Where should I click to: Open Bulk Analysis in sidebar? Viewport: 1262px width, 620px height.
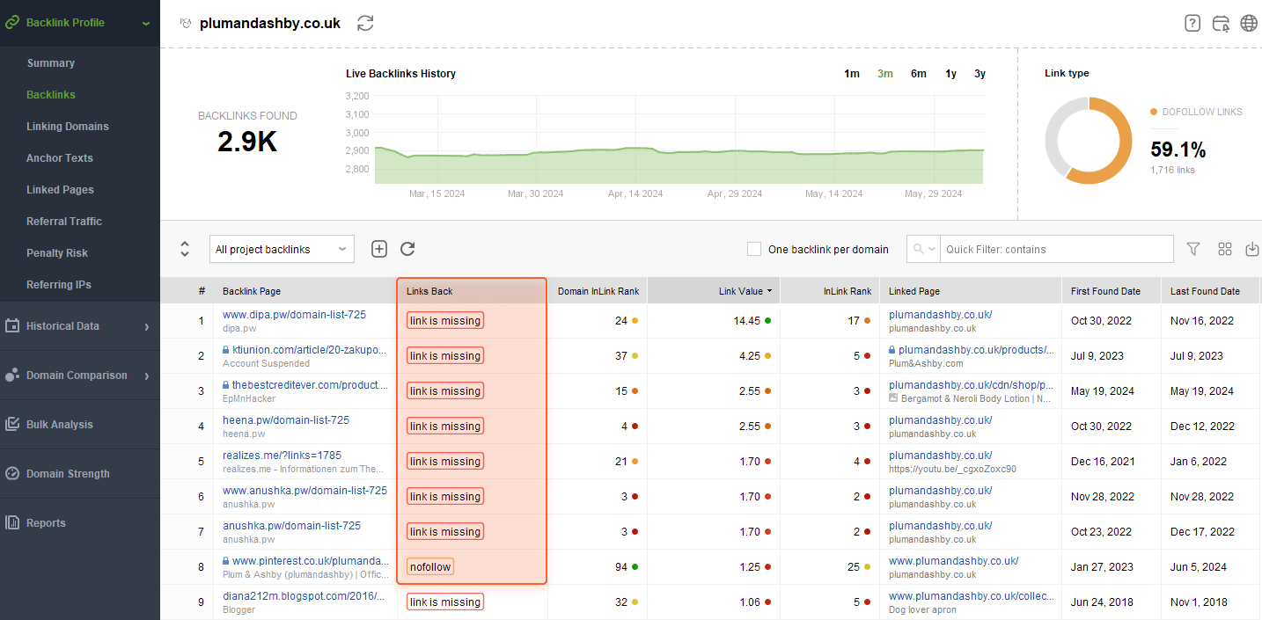60,425
